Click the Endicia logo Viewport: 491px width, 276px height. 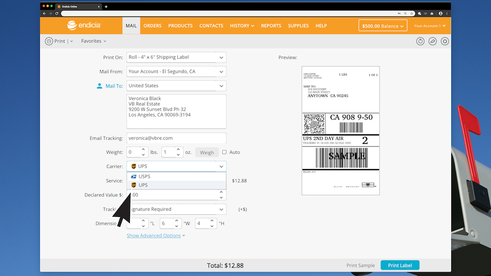pyautogui.click(x=83, y=25)
